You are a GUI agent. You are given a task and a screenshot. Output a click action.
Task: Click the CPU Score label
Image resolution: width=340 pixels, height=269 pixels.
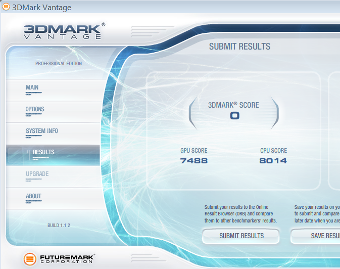[x=274, y=151]
